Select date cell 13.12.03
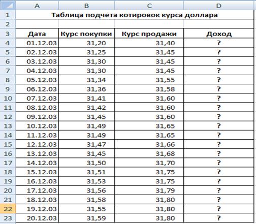Screen dimensions: 256x224 coord(37,153)
